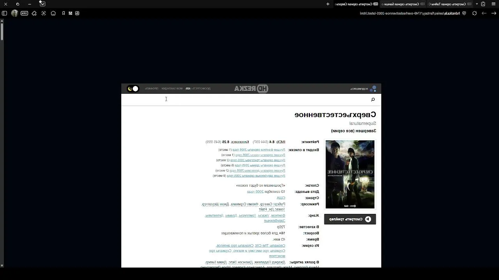Click the feed icon next to QR code
Viewport: 499px width, 280px height.
[x=77, y=13]
